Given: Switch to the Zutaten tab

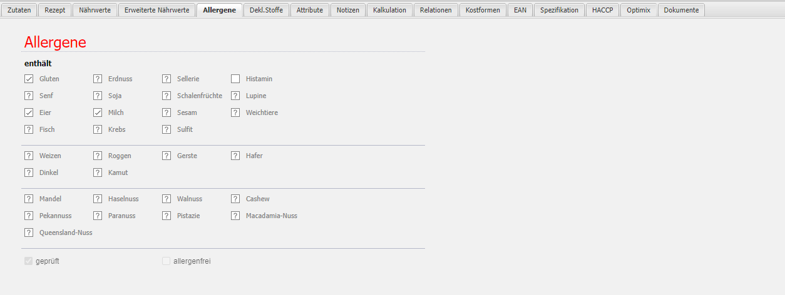Looking at the screenshot, I should [19, 10].
